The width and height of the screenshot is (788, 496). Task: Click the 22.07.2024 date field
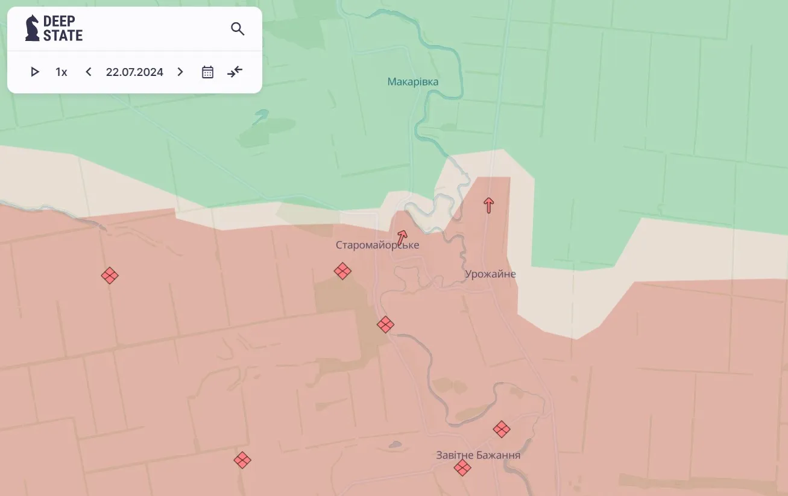134,72
